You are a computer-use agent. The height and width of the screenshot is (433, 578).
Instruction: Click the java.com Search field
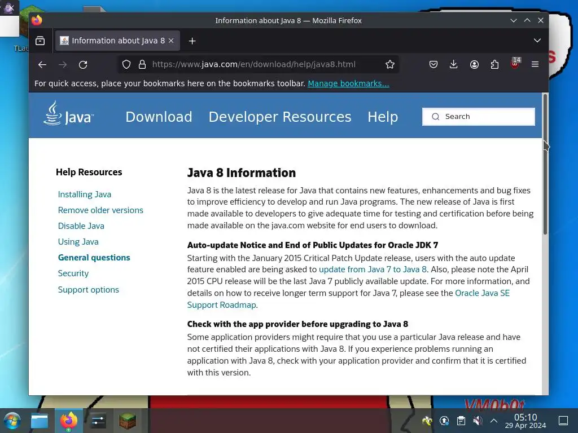click(x=479, y=117)
